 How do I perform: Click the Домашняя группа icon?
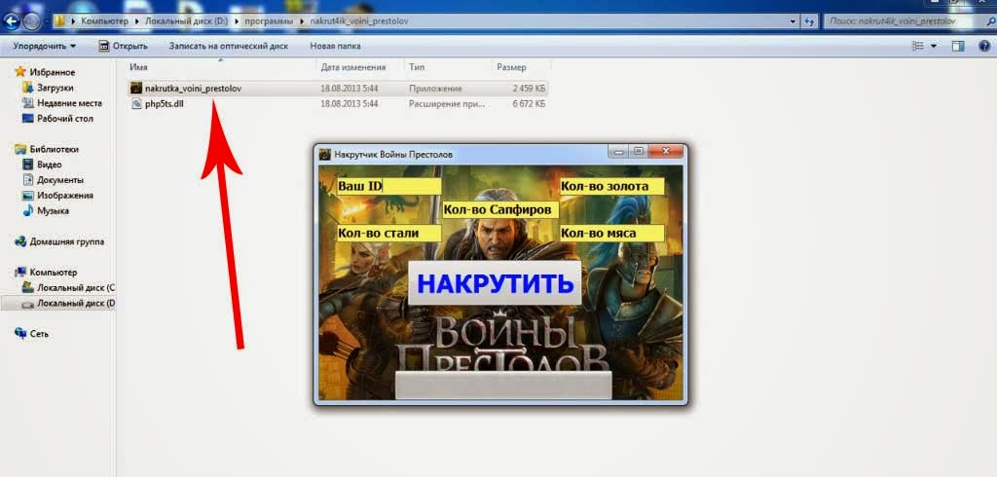point(20,241)
